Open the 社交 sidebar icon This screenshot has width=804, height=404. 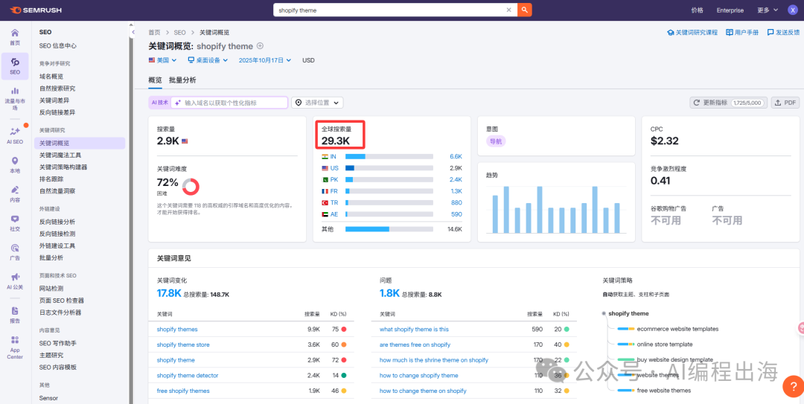point(15,222)
